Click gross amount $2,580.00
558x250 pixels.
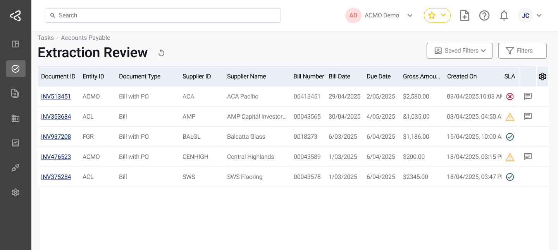pos(416,96)
